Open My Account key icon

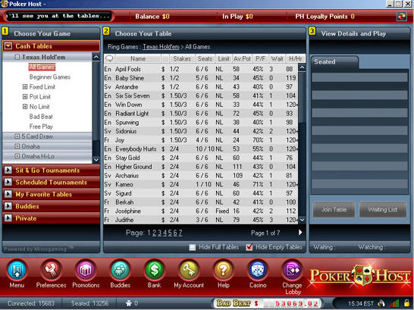189,270
